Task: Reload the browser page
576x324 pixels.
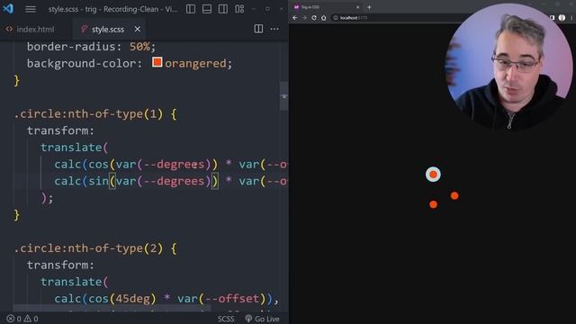Action: pos(314,18)
